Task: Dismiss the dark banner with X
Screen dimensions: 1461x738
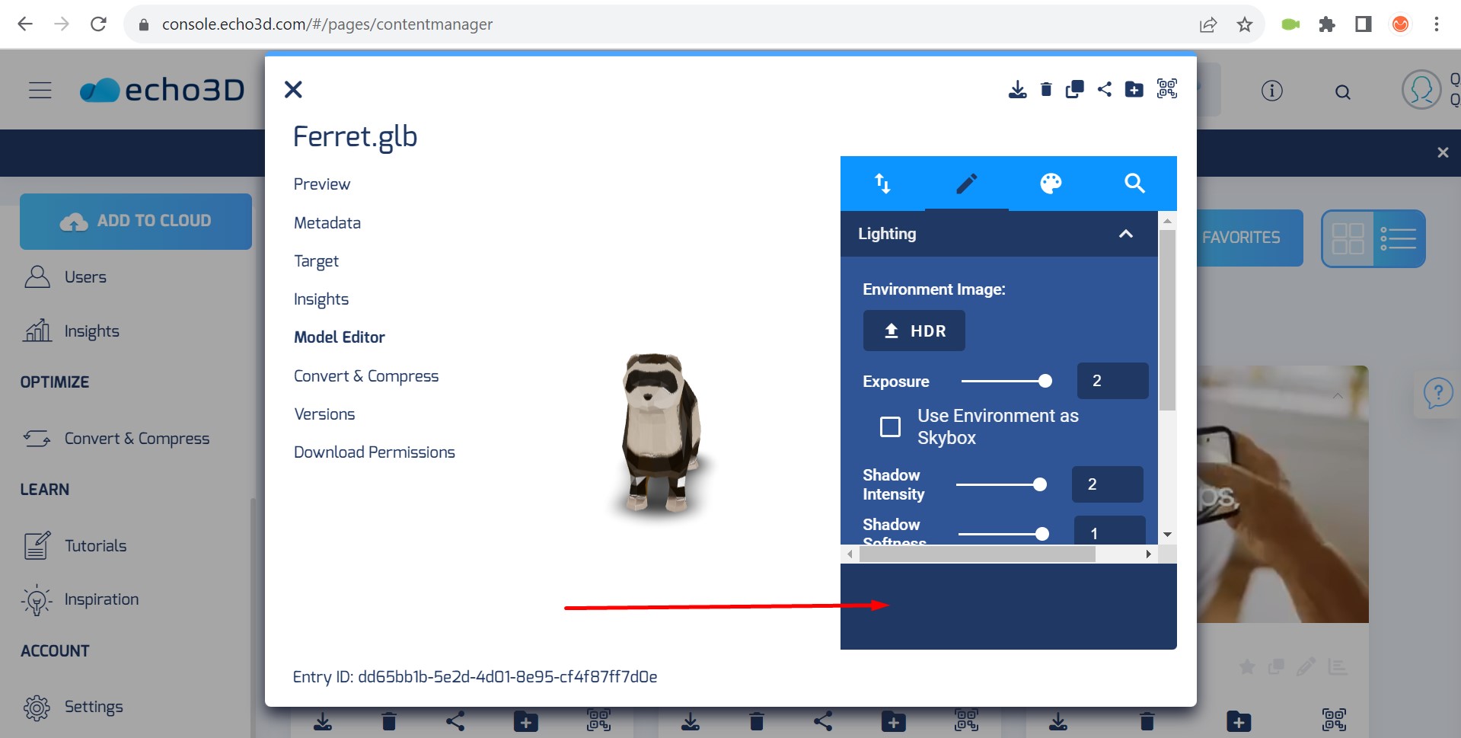Action: coord(1442,152)
